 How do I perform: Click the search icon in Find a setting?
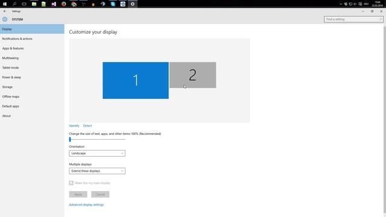(381, 19)
